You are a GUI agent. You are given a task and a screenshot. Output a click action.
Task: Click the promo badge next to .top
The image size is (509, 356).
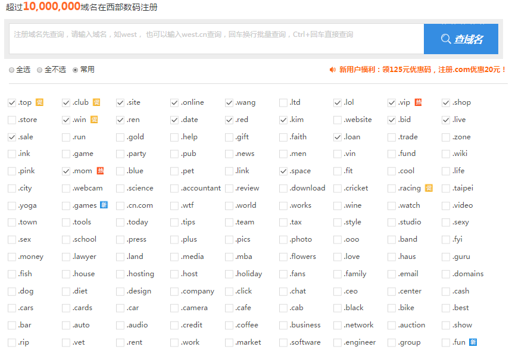coord(39,102)
